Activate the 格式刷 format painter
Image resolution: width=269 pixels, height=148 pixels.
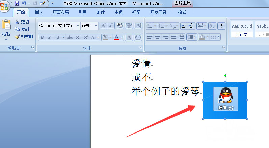[x=24, y=37]
